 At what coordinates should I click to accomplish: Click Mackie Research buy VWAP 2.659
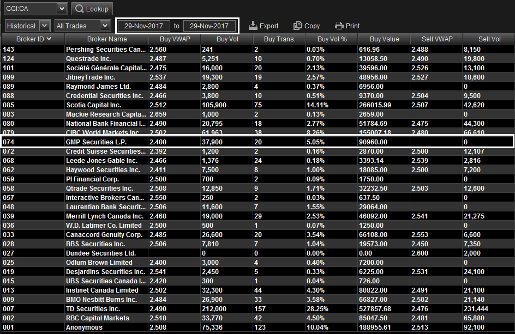click(158, 114)
